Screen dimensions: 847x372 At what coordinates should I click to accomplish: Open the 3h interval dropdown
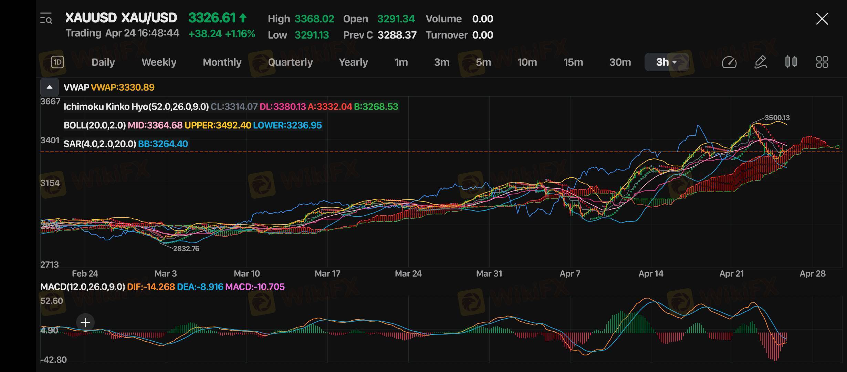pos(666,62)
